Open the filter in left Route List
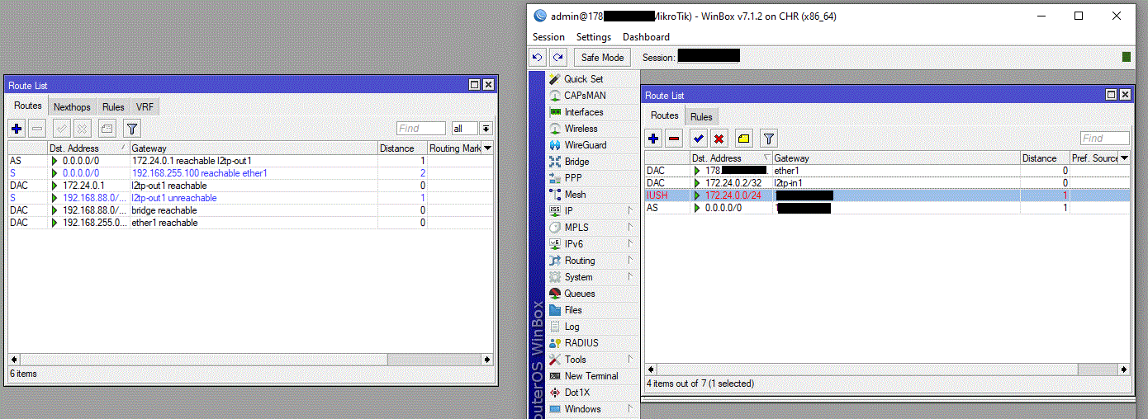This screenshot has height=419, width=1148. click(132, 129)
